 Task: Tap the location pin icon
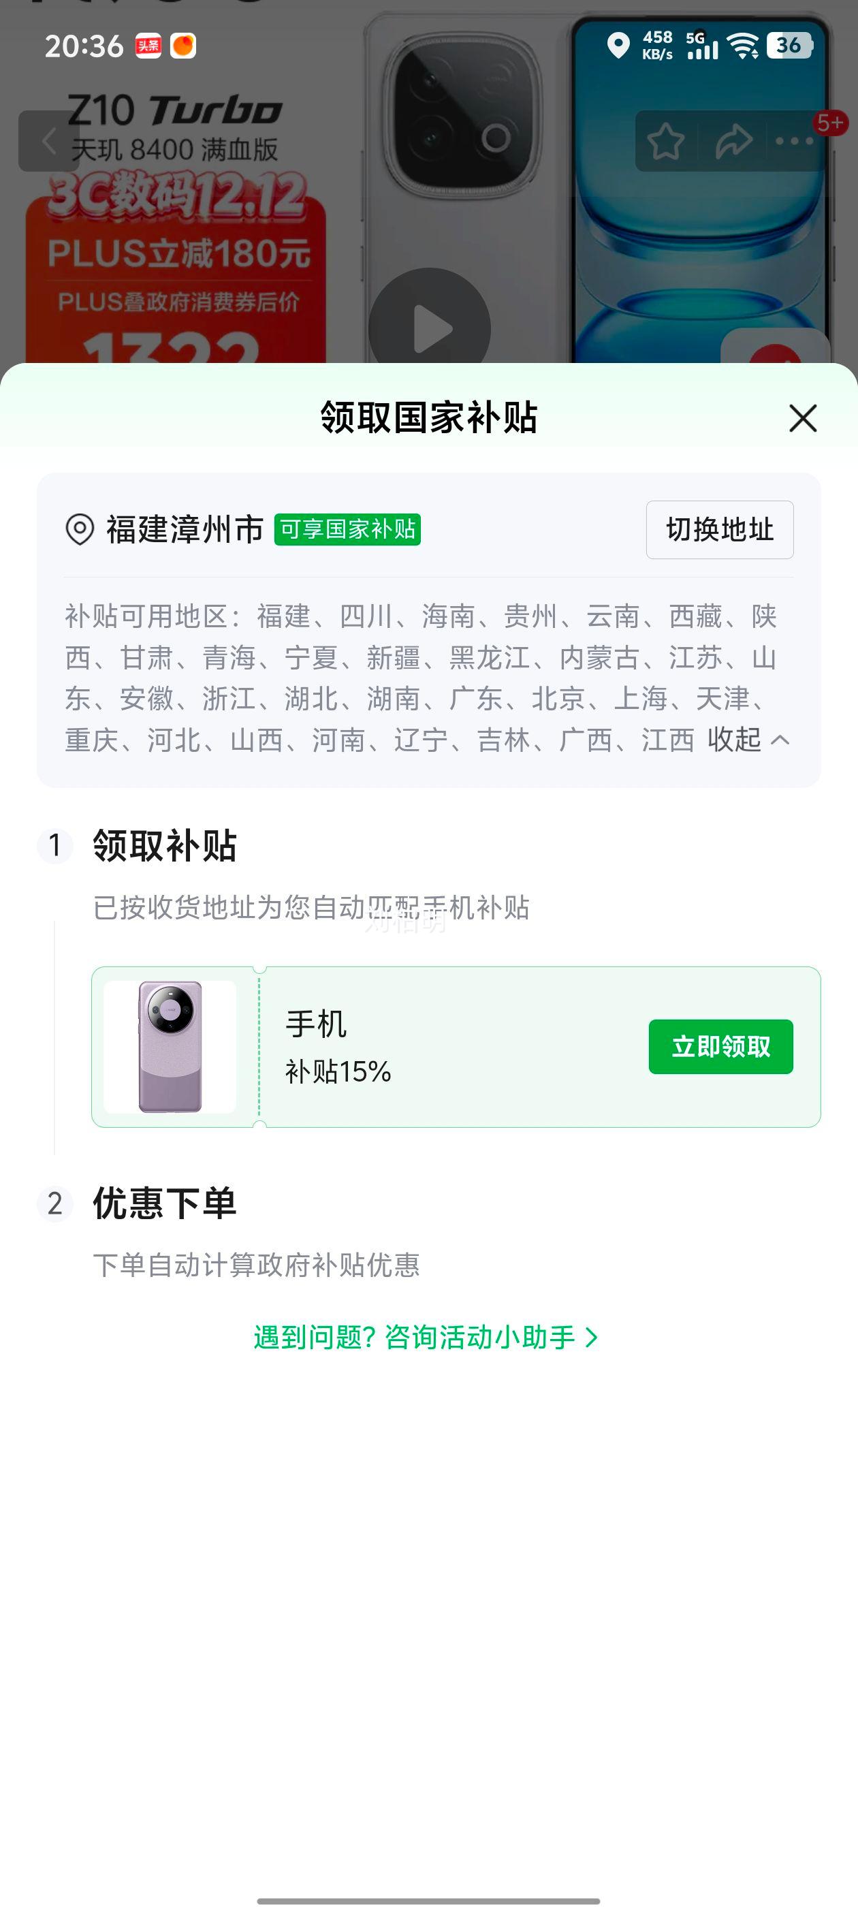pos(80,529)
